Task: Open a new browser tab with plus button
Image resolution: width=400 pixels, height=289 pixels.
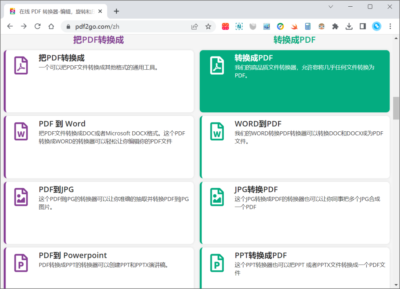Action: (116, 11)
